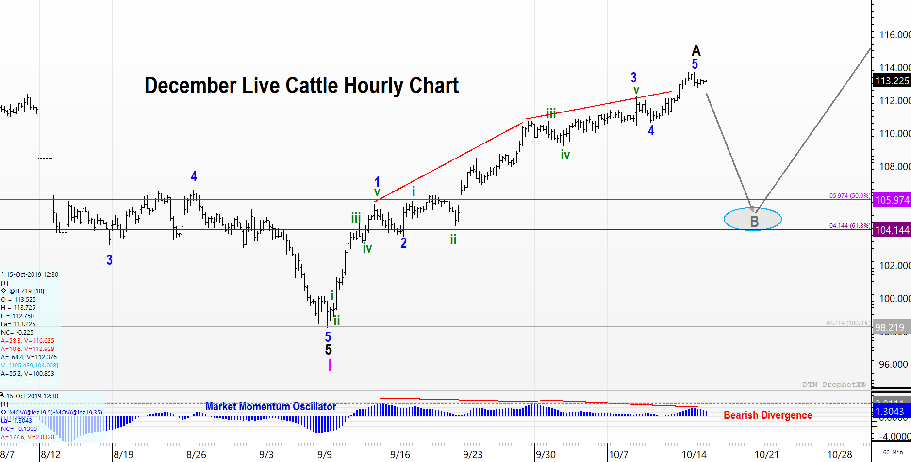Screen dimensions: 911x462
Task: Click the 8/12 date axis label
Action: [51, 455]
